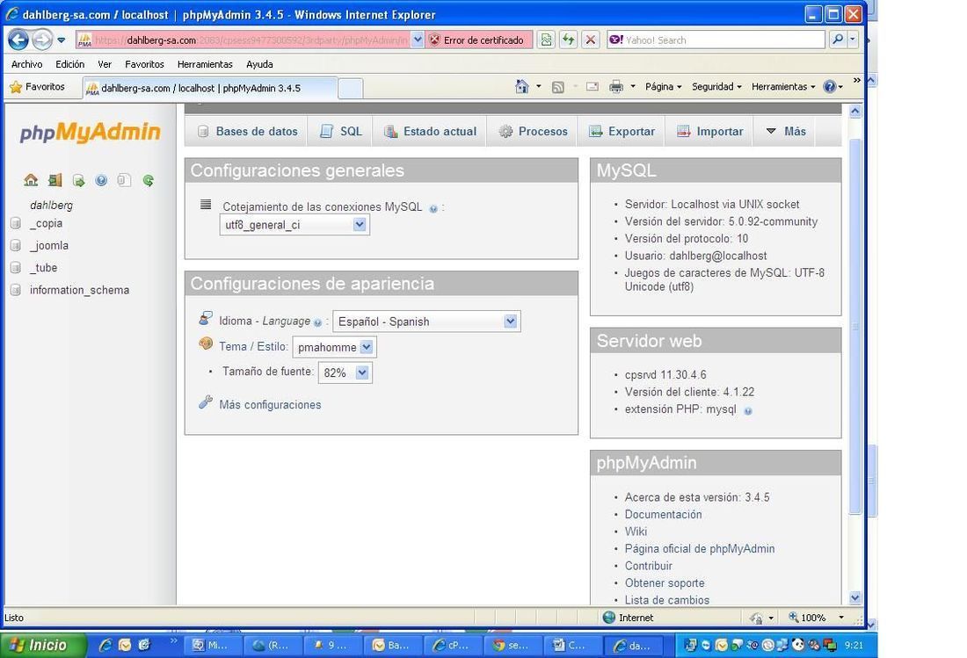Screen dimensions: 967x658
Task: Open the font size 82% dropdown
Action: (345, 372)
